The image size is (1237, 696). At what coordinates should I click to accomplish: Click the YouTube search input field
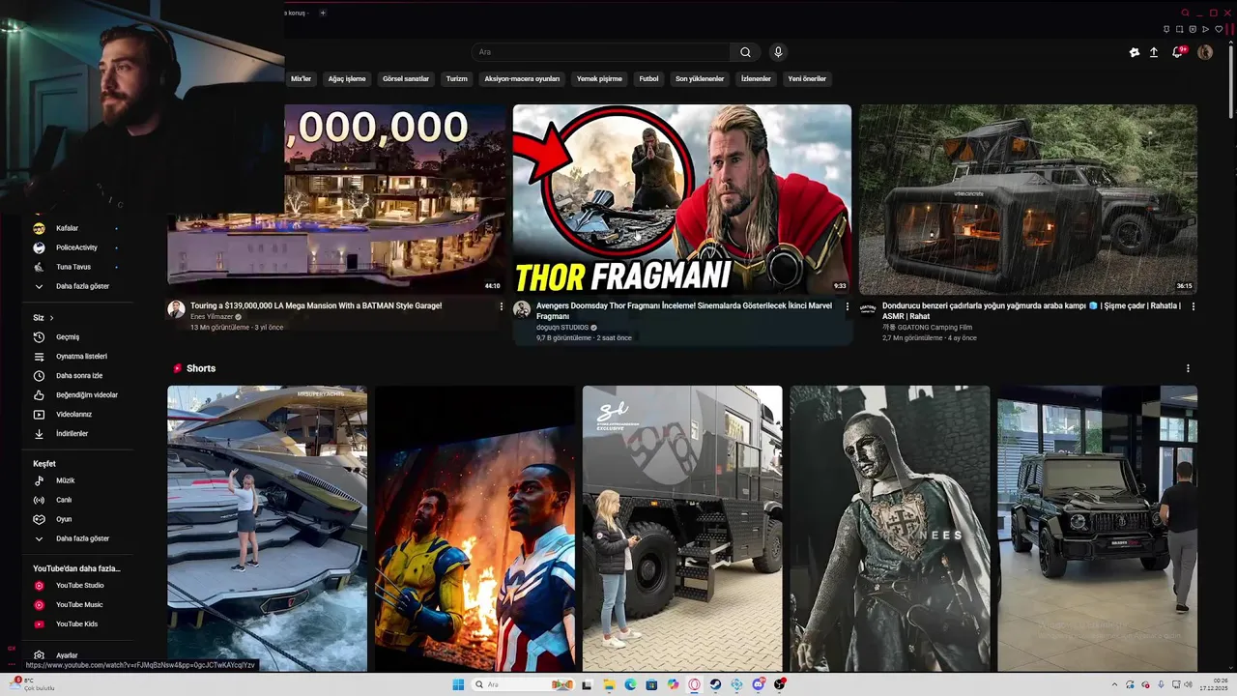click(x=601, y=52)
